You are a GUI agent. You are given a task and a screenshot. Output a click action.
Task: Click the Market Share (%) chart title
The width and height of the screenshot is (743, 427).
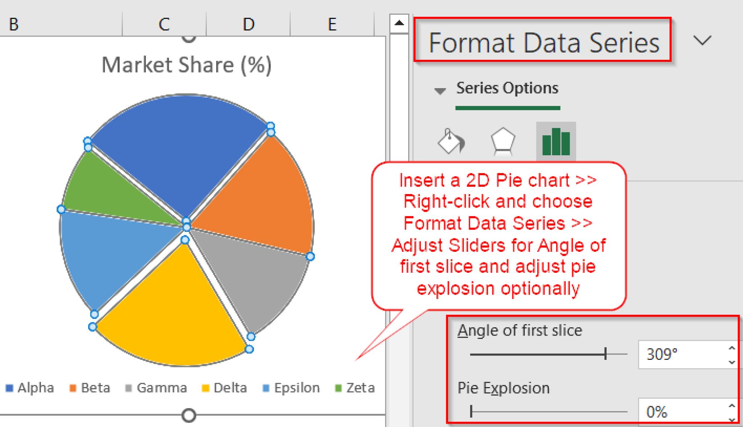coord(186,65)
